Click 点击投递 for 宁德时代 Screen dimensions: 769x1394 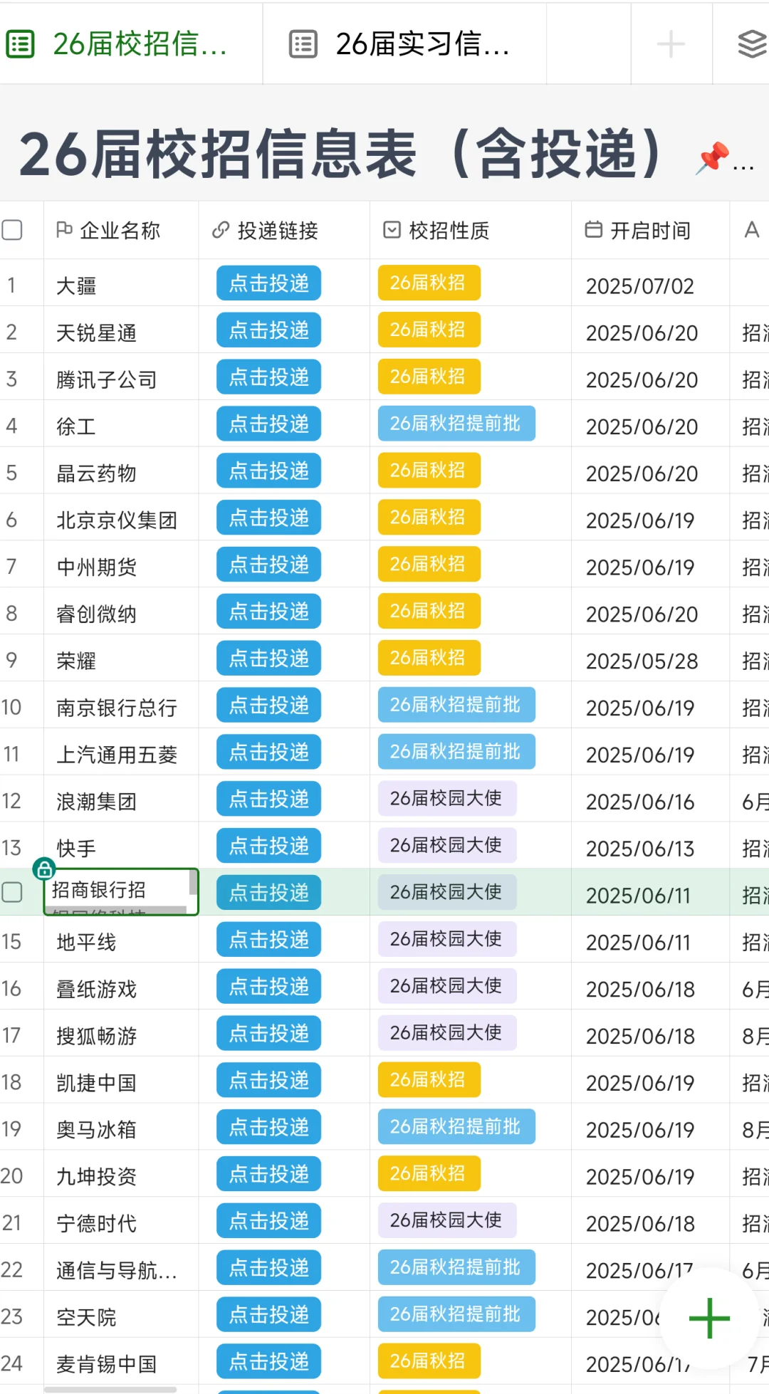tap(269, 1221)
